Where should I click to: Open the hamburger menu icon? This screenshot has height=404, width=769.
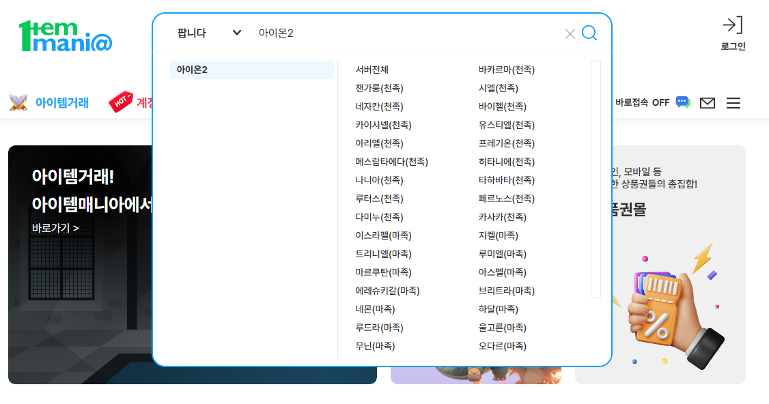(733, 103)
